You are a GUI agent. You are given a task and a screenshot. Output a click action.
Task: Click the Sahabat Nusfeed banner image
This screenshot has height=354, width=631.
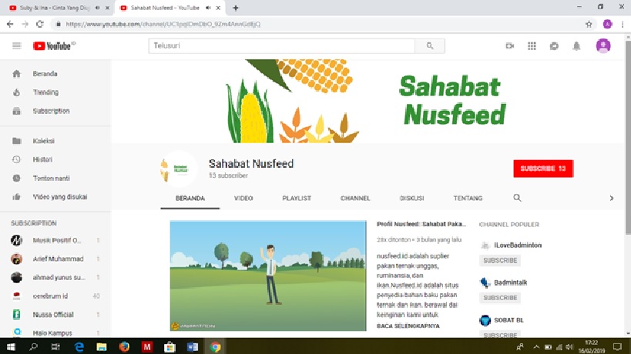[x=368, y=101]
